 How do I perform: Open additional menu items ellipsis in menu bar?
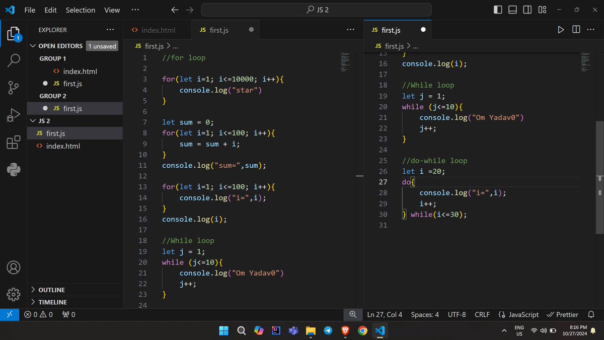coord(135,10)
